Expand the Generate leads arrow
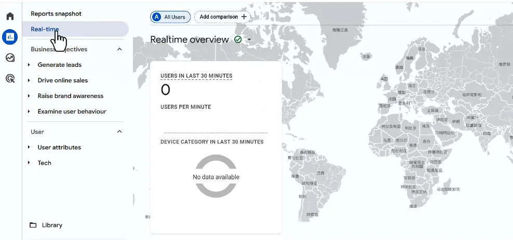513x240 pixels. [29, 65]
